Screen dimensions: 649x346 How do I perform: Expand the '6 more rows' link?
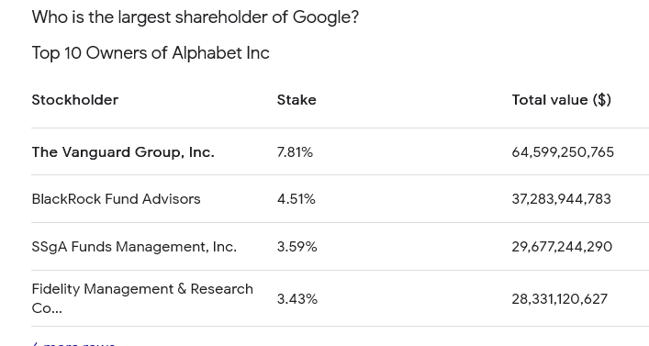(74, 343)
